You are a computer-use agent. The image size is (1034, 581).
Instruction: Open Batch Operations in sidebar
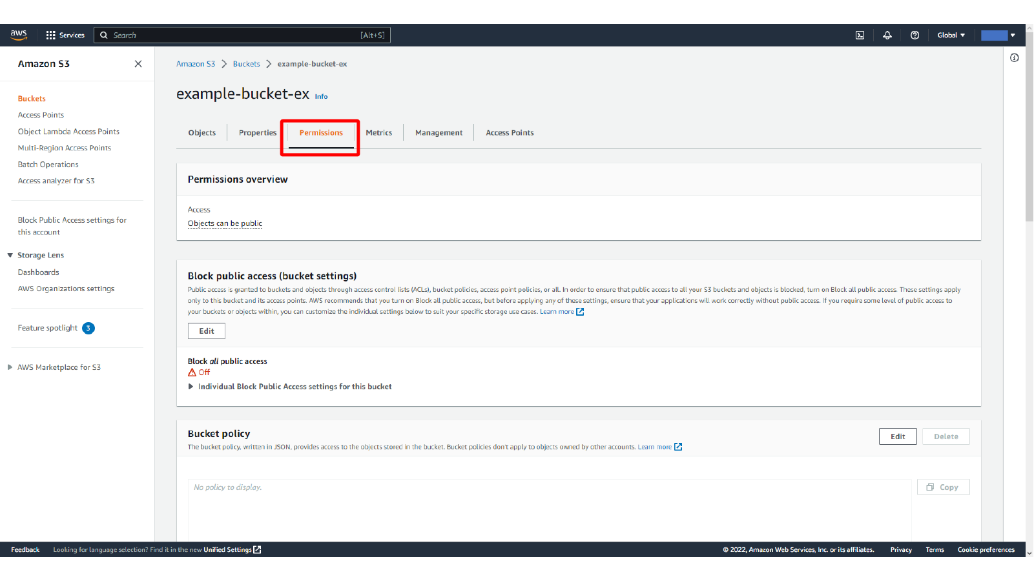click(x=48, y=165)
